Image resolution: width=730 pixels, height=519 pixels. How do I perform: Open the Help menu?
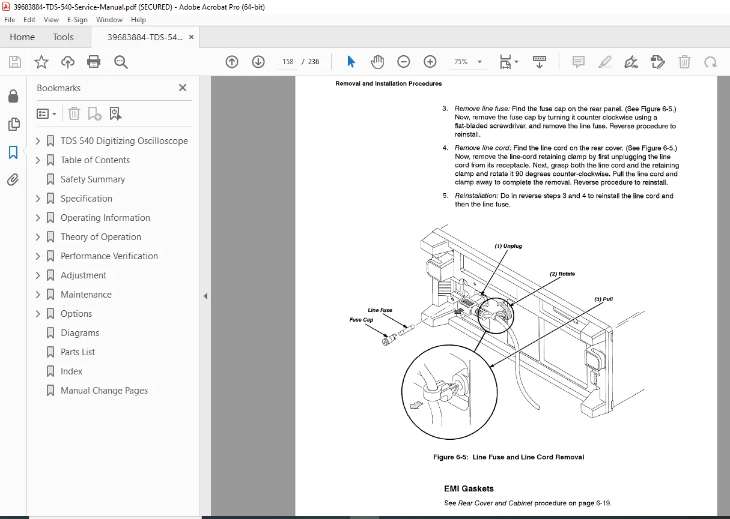tap(138, 20)
